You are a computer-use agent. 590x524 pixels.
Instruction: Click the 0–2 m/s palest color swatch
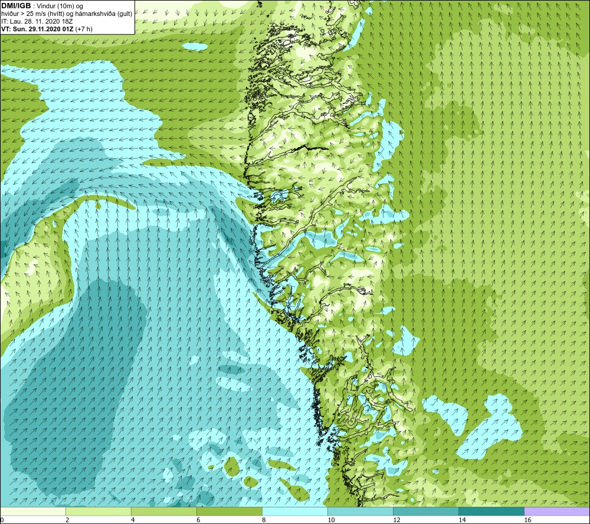click(32, 511)
